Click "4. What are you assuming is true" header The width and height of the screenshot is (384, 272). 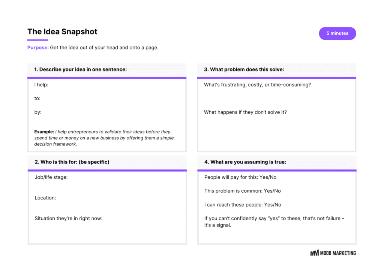click(x=245, y=162)
